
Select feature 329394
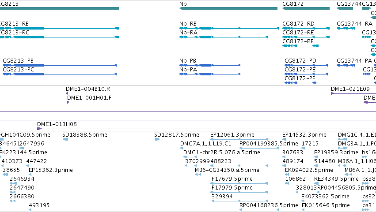(239, 201)
